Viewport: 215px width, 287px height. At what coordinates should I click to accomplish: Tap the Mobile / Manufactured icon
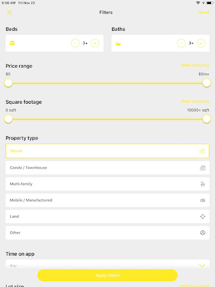[203, 200]
